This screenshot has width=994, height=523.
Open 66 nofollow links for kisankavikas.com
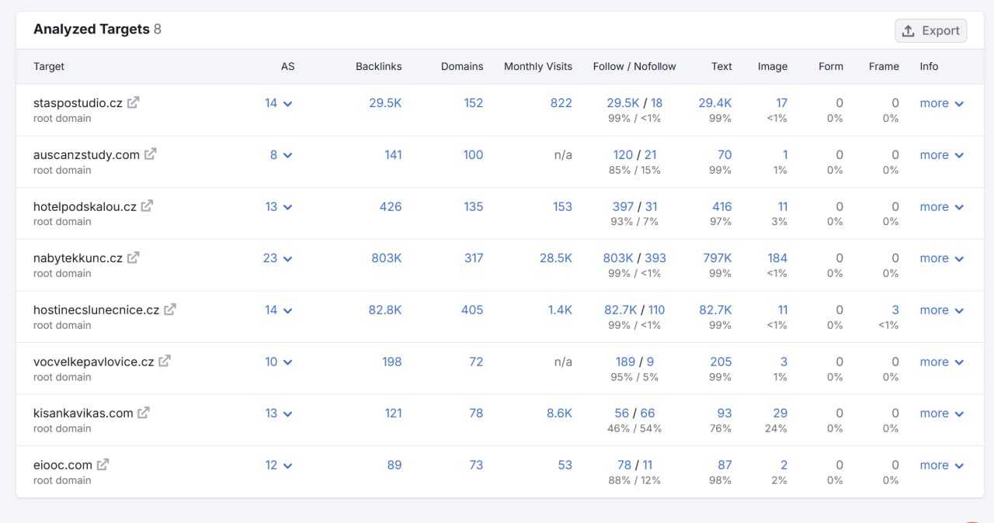click(x=648, y=414)
